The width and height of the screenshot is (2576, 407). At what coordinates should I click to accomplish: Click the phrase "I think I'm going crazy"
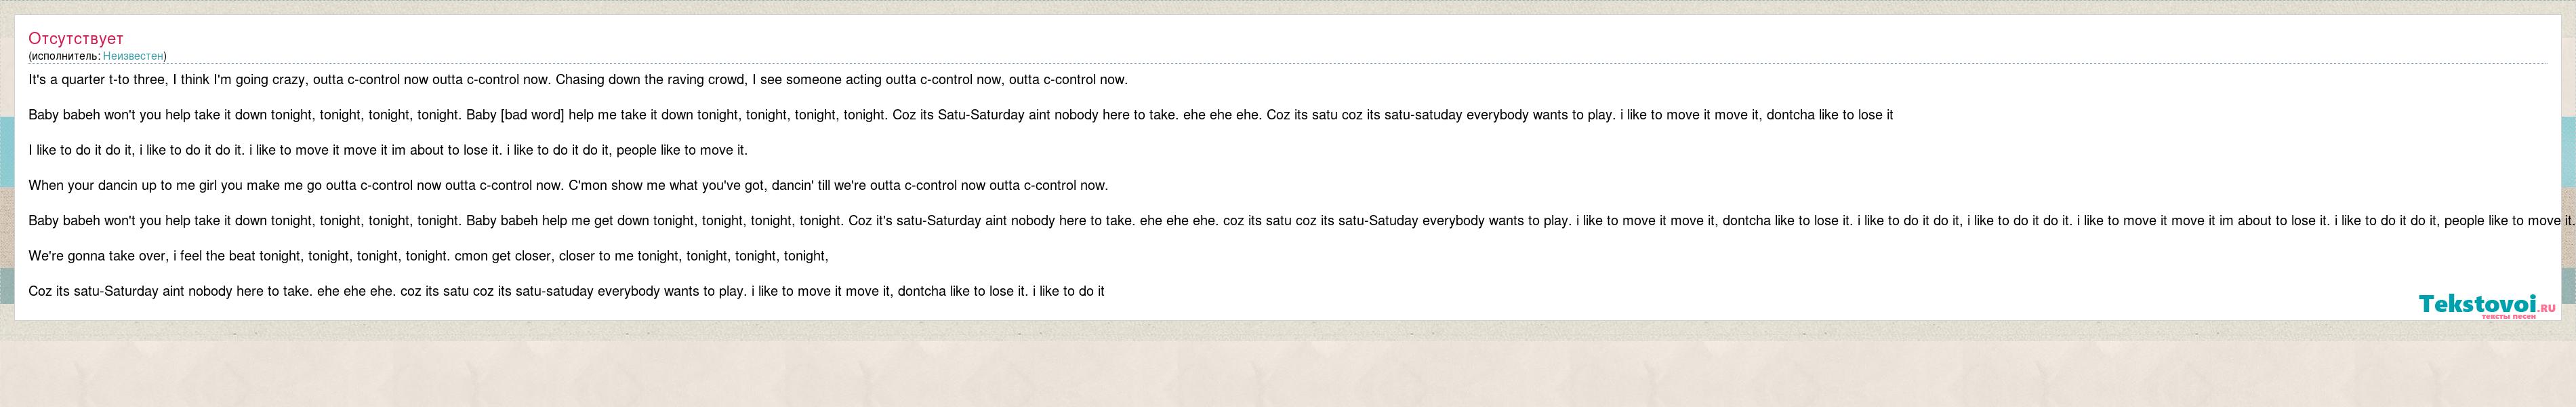click(x=239, y=80)
